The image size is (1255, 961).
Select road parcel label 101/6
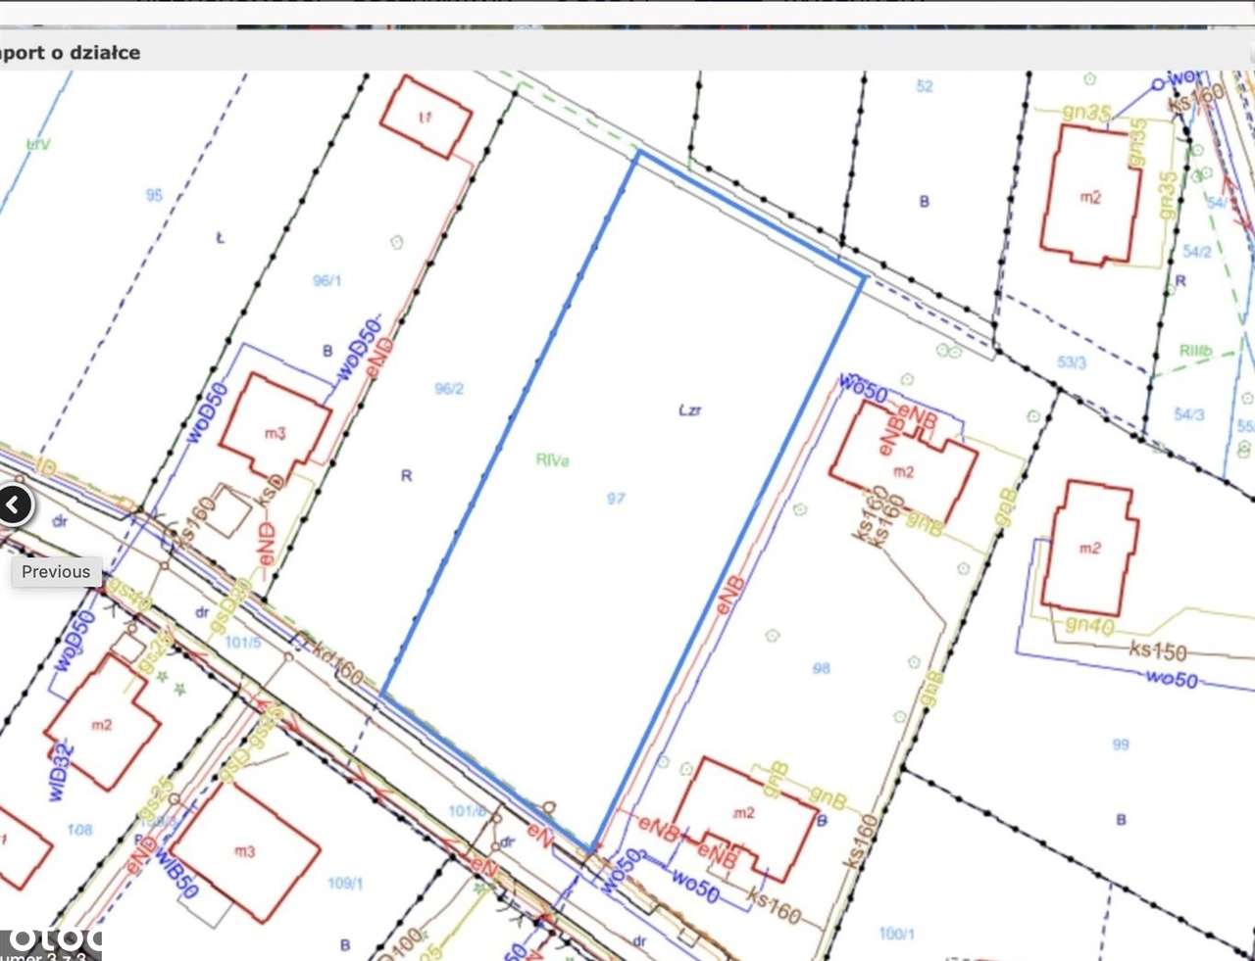click(467, 811)
